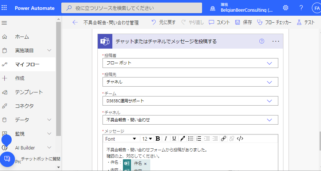
Task: Click the Teams action icon
Action: click(105, 41)
